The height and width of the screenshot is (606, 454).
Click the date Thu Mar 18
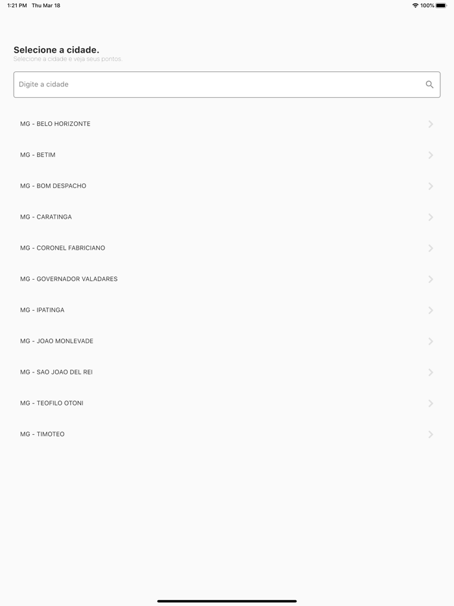pos(46,5)
